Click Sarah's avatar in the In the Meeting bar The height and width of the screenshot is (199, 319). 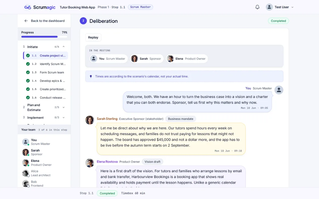135,59
